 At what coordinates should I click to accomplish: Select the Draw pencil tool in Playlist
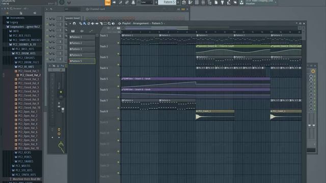80,24
